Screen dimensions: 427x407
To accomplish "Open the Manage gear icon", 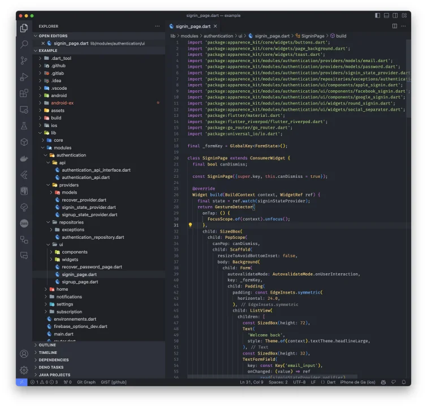I will click(24, 370).
